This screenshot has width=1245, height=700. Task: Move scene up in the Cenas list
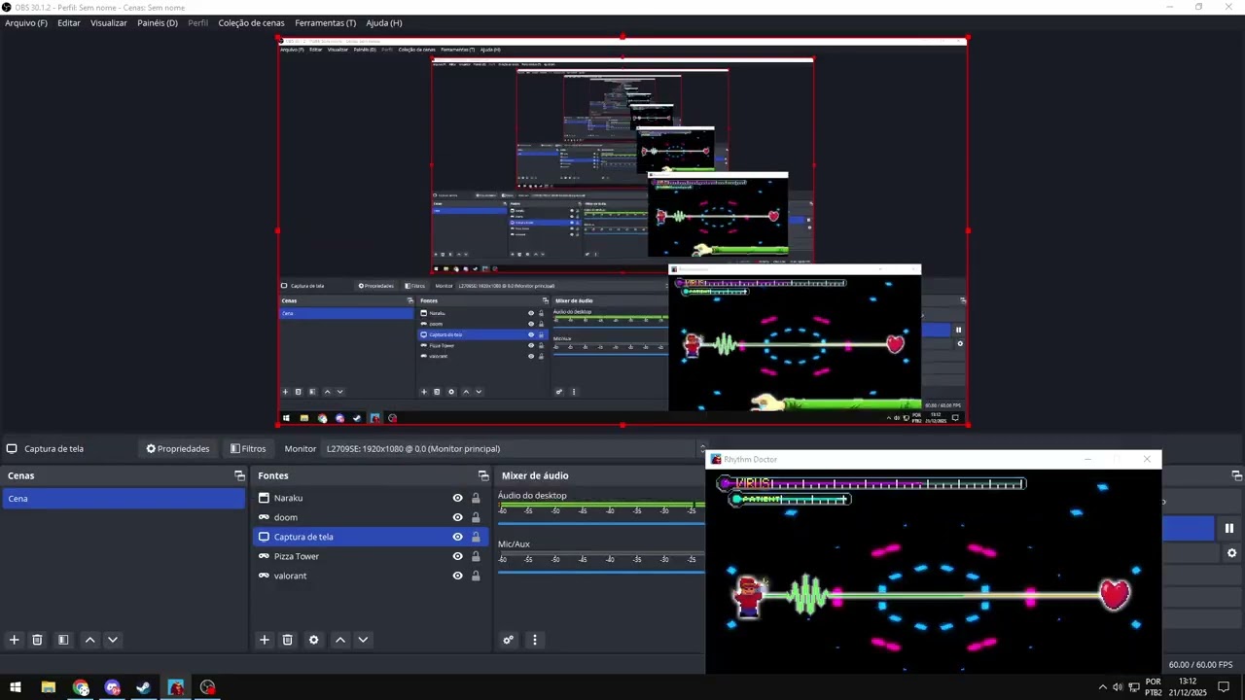click(x=89, y=640)
